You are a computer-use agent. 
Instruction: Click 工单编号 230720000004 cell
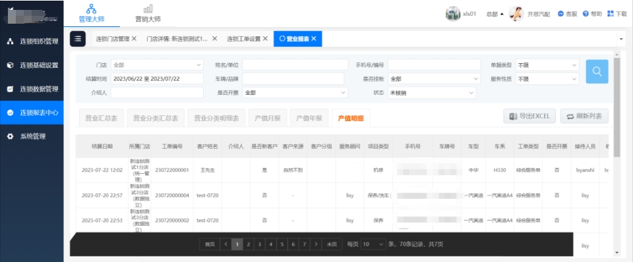[x=171, y=196]
